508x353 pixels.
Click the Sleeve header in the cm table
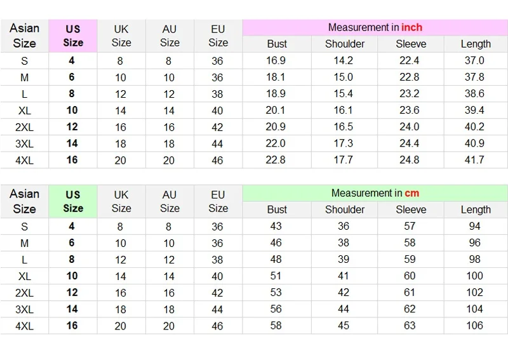coord(411,210)
